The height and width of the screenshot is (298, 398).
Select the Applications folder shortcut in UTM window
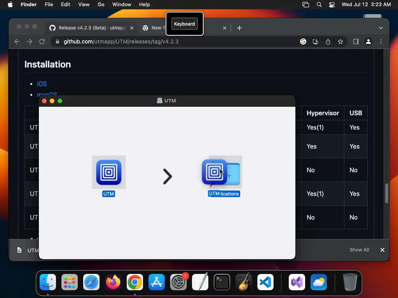point(234,174)
